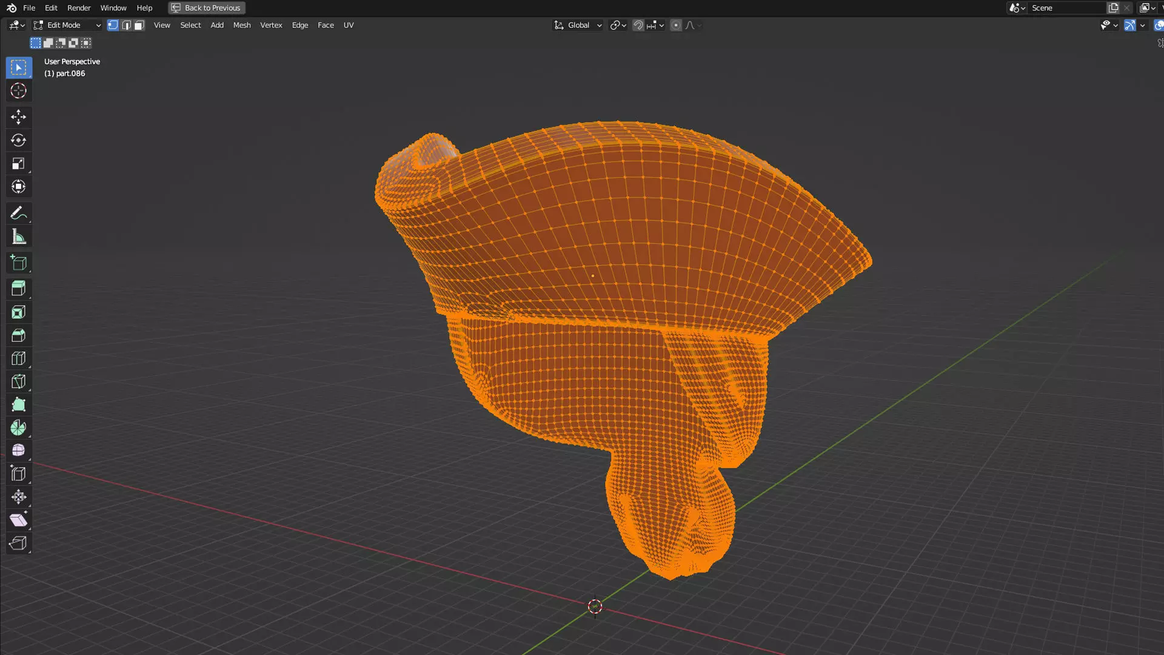Activate the Measure ruler tool
The height and width of the screenshot is (655, 1164).
point(18,237)
